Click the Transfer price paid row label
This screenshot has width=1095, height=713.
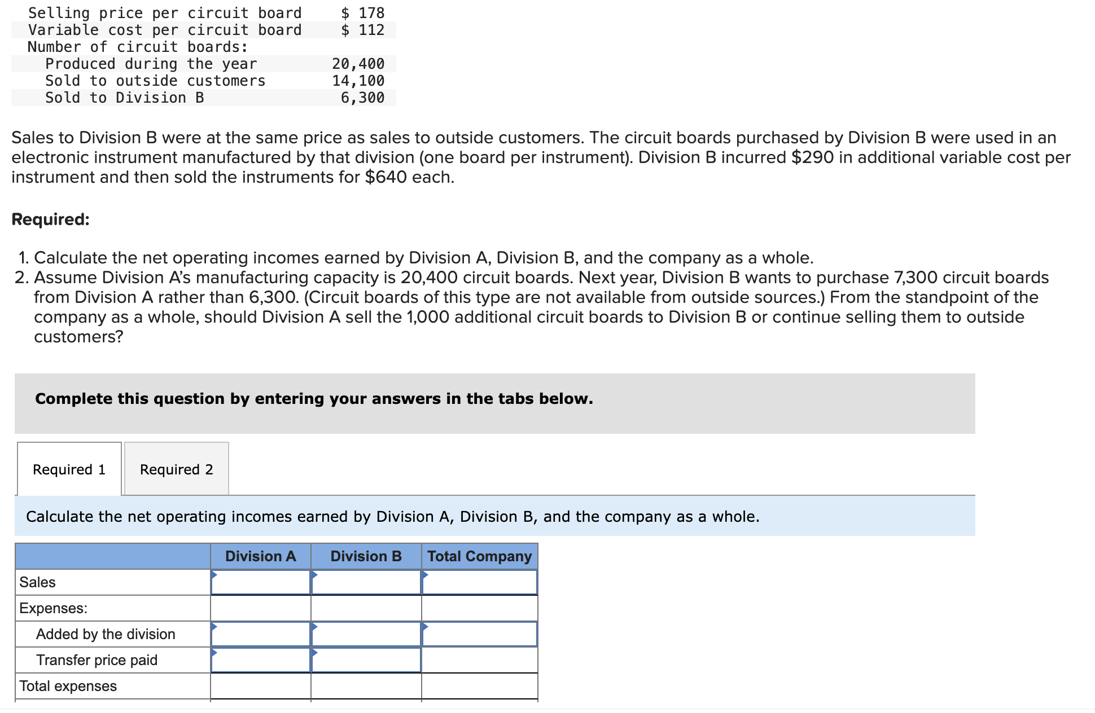[97, 660]
